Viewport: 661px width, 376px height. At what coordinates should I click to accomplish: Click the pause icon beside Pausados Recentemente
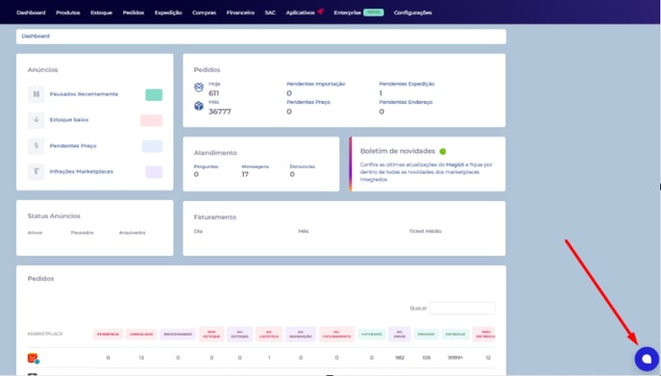pyautogui.click(x=37, y=94)
